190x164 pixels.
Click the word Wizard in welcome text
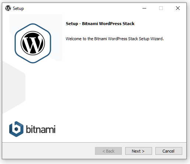pyautogui.click(x=157, y=39)
